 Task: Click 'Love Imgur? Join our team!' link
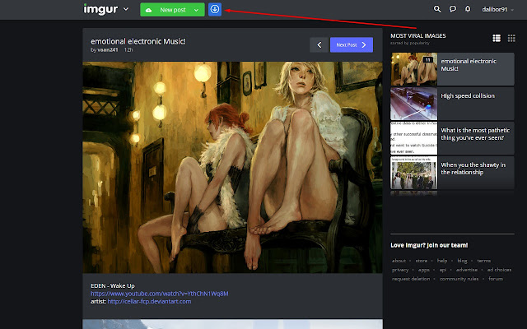[x=429, y=245]
